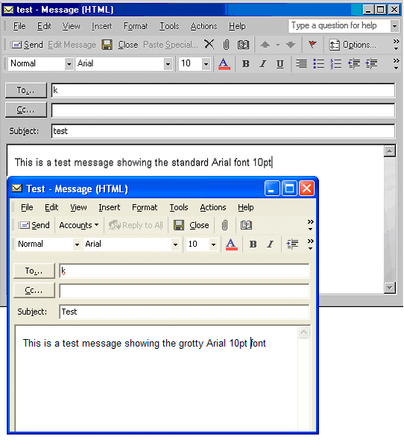The width and height of the screenshot is (404, 442).
Task: Click scroll down arrow in back message body
Action: pyautogui.click(x=390, y=288)
